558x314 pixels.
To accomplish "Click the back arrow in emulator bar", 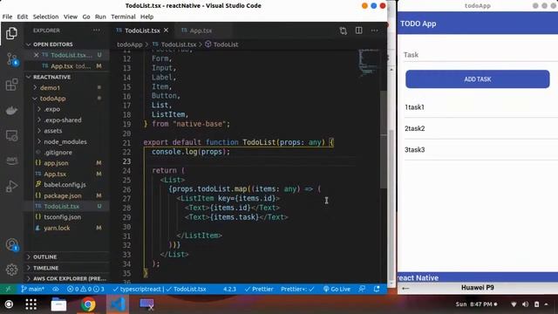I will click(x=405, y=288).
